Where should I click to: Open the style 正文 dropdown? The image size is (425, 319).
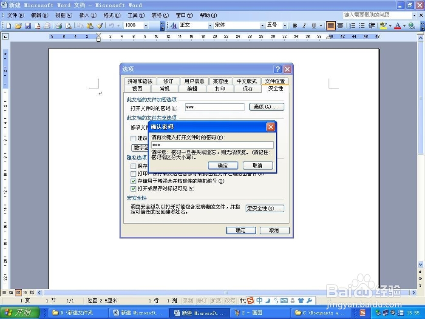coord(210,26)
